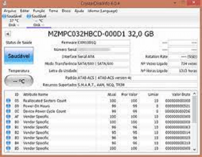
Task: Click the Nº Vezes Ligado value
Action: click(182, 64)
